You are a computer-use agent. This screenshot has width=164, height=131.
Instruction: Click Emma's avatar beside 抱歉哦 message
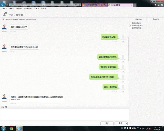pos(4,97)
